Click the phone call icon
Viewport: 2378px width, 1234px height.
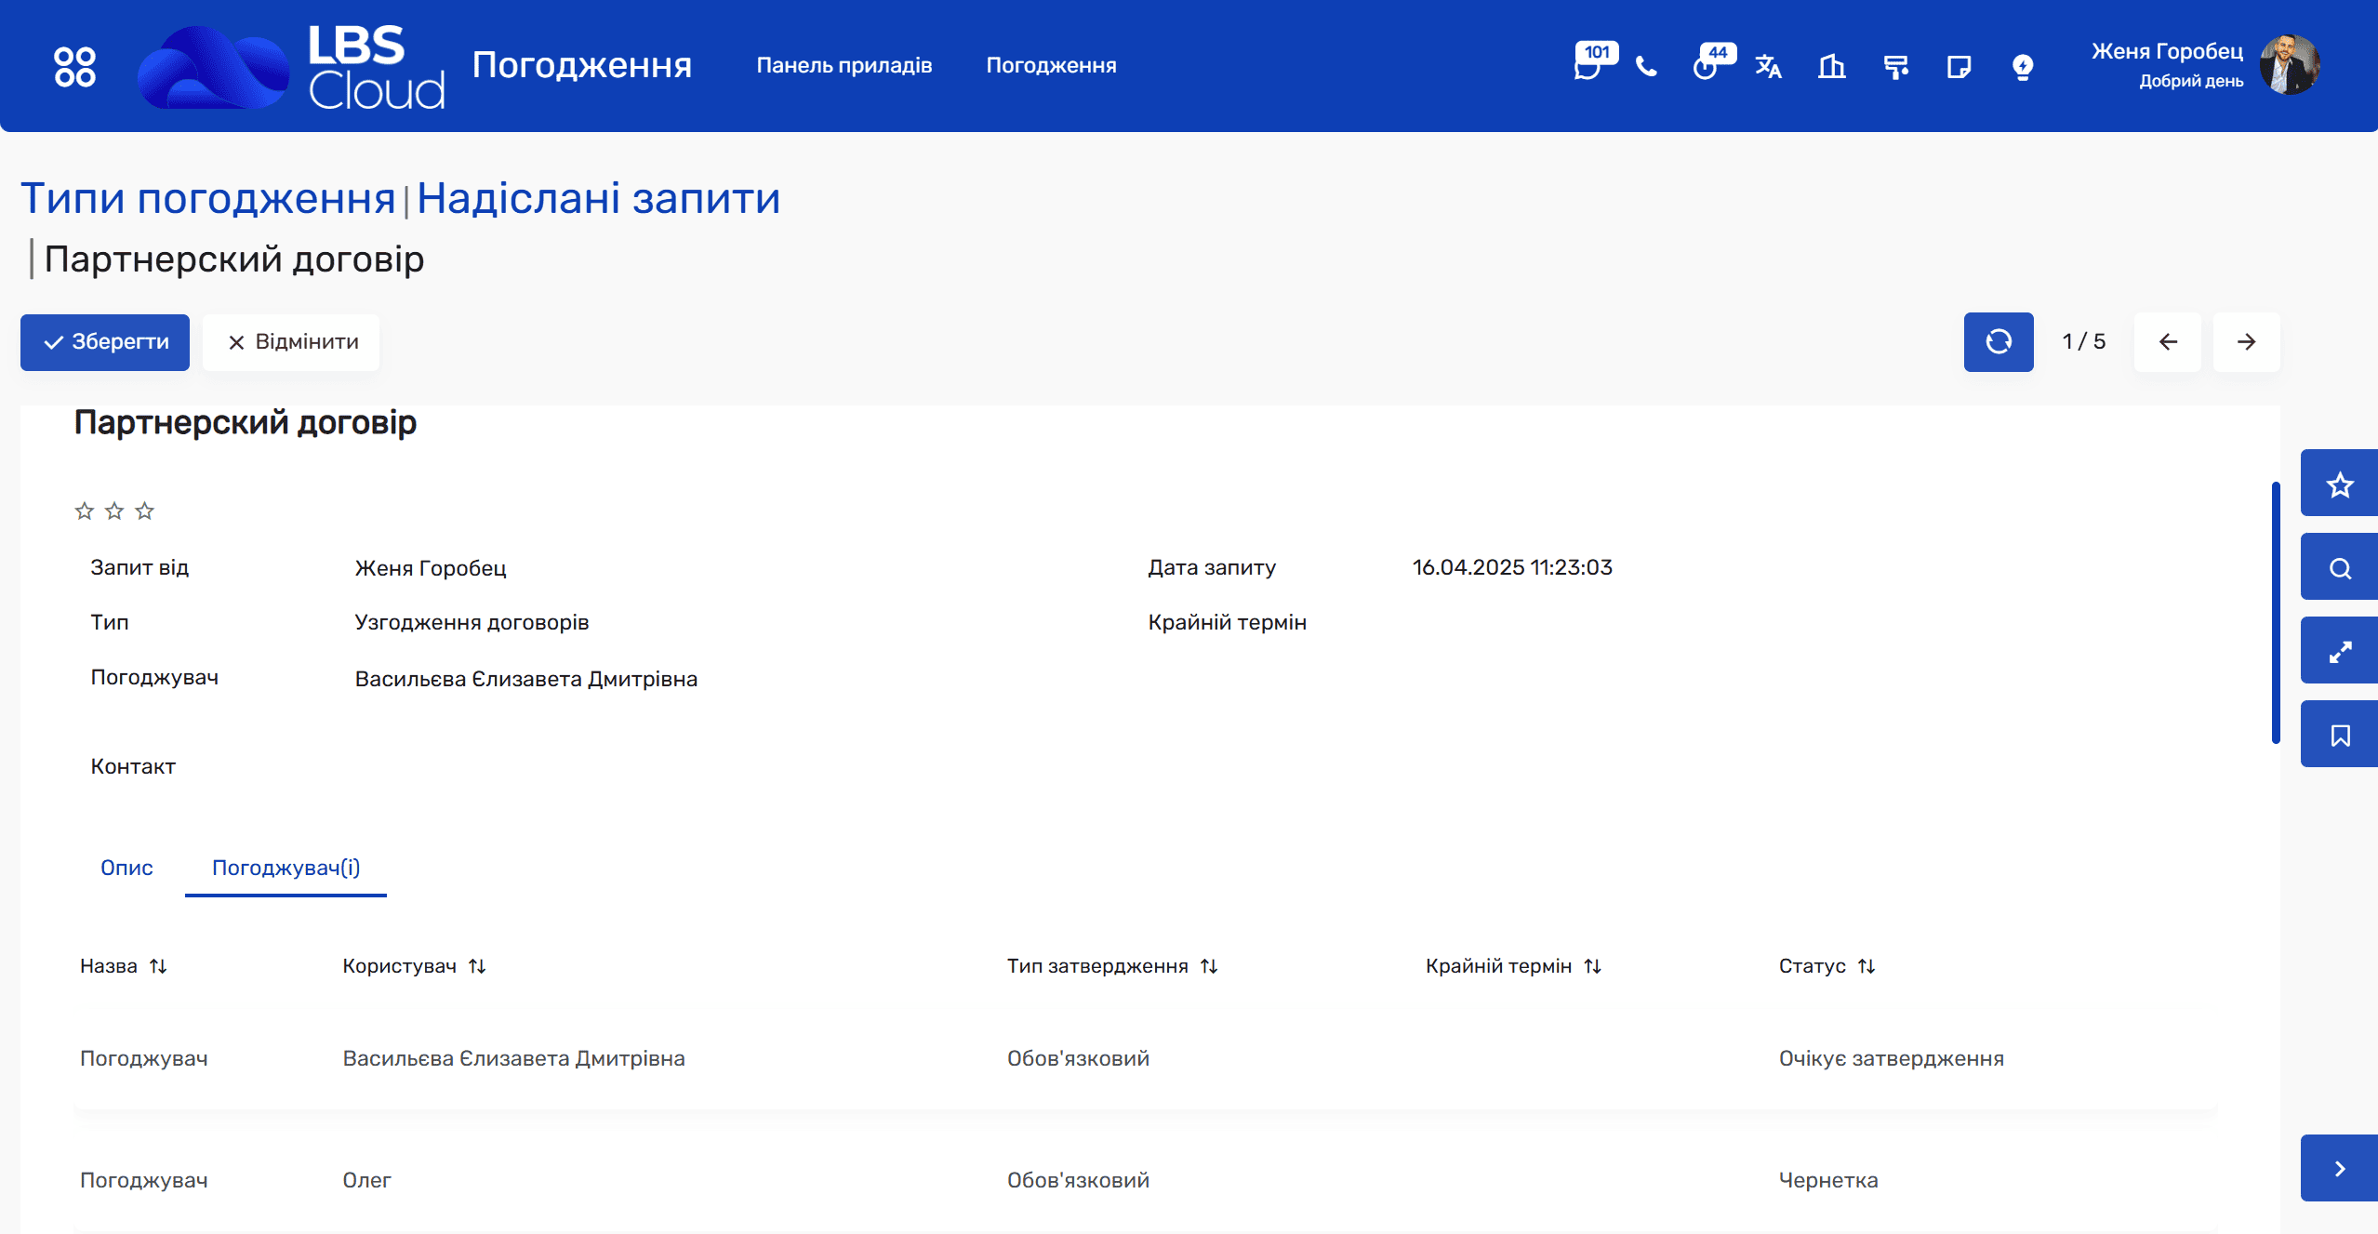click(x=1646, y=67)
